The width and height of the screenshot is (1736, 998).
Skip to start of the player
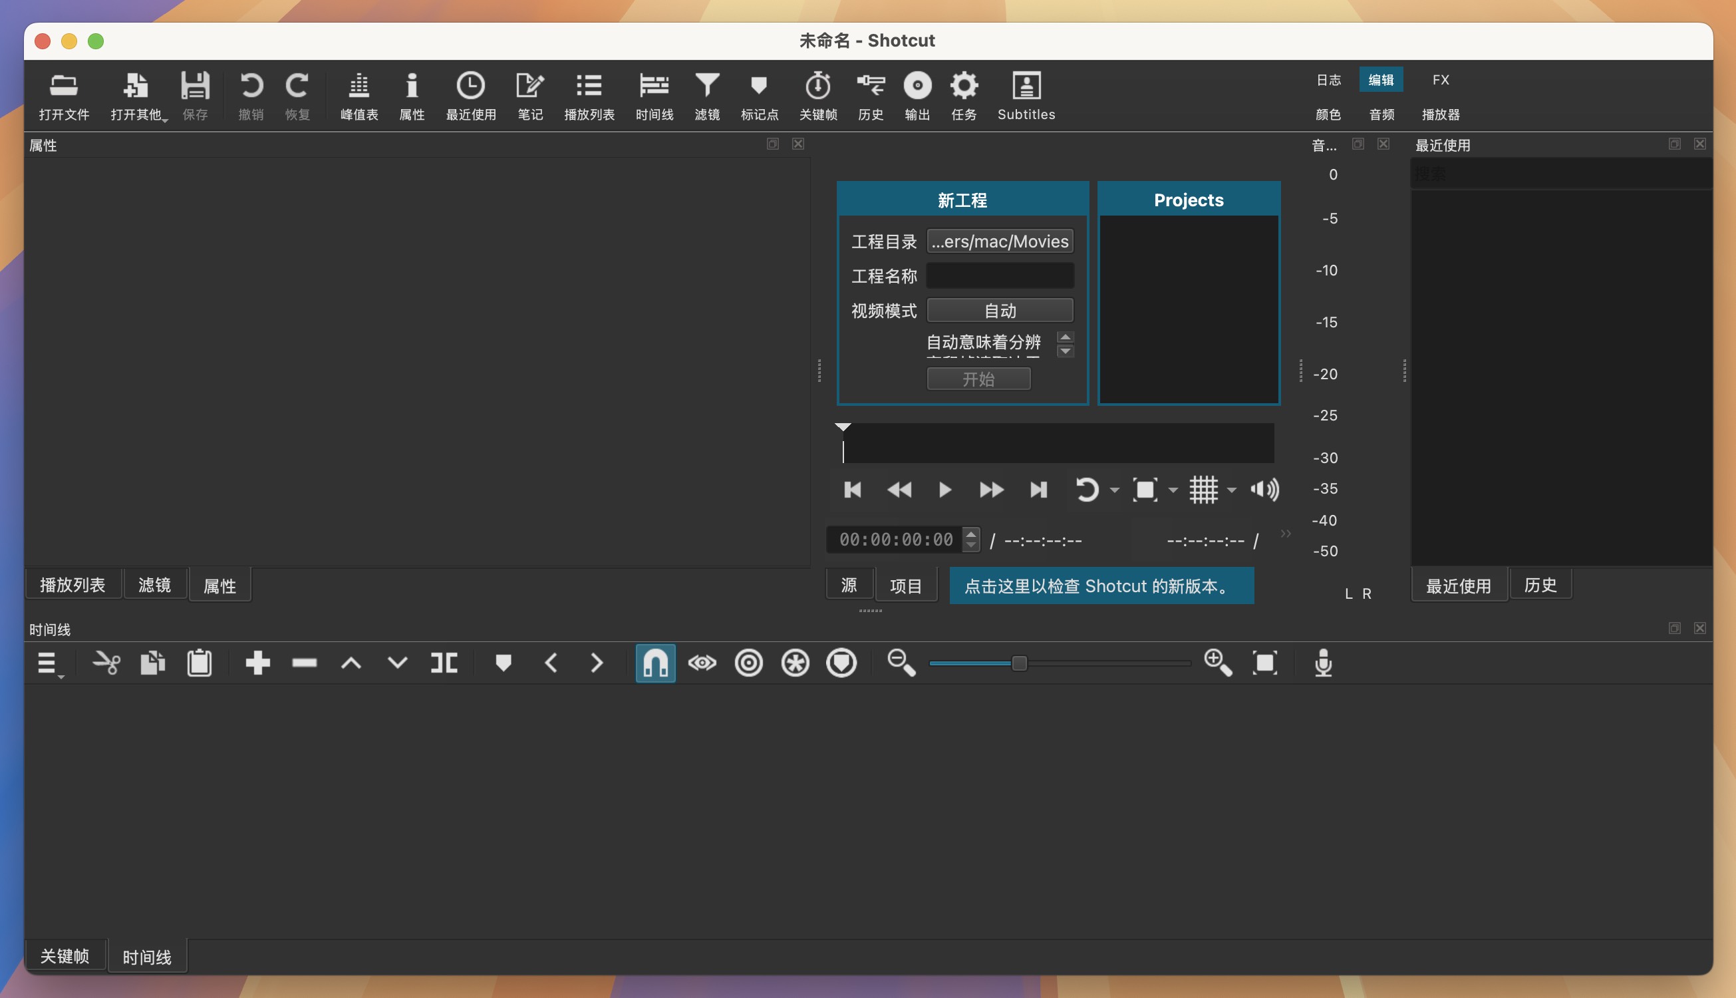pos(852,490)
